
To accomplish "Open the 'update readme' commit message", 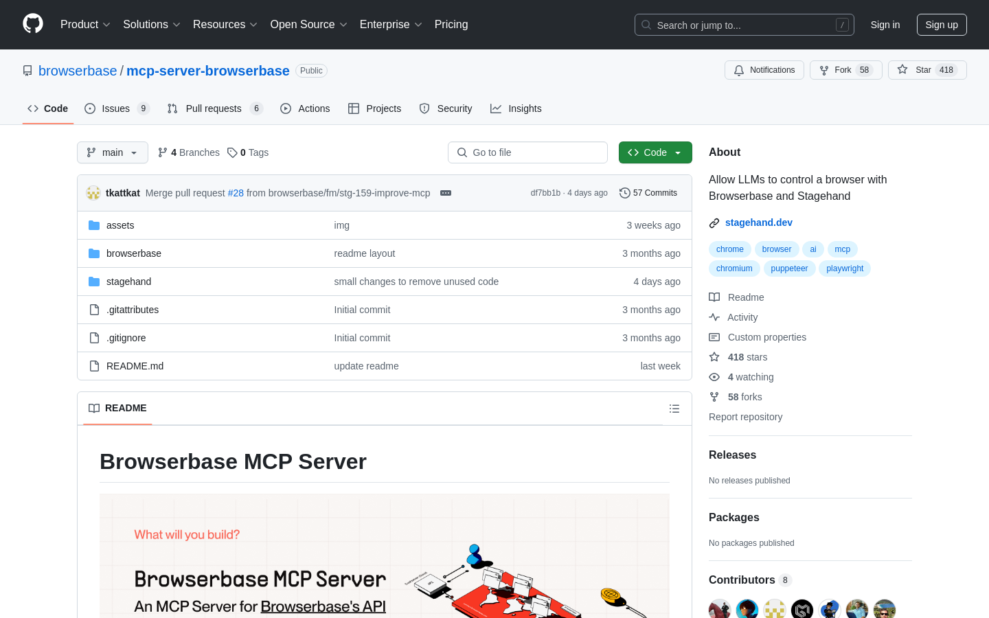I will (x=366, y=366).
